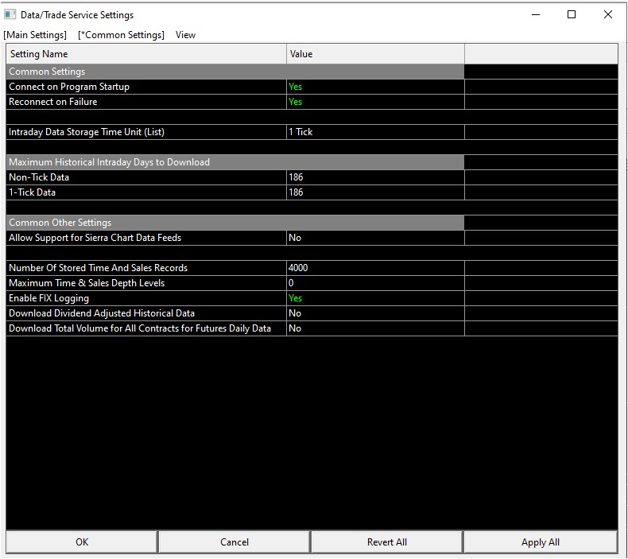Viewport: 628px width, 559px height.
Task: Select the Common Other Settings header row
Action: pos(235,223)
